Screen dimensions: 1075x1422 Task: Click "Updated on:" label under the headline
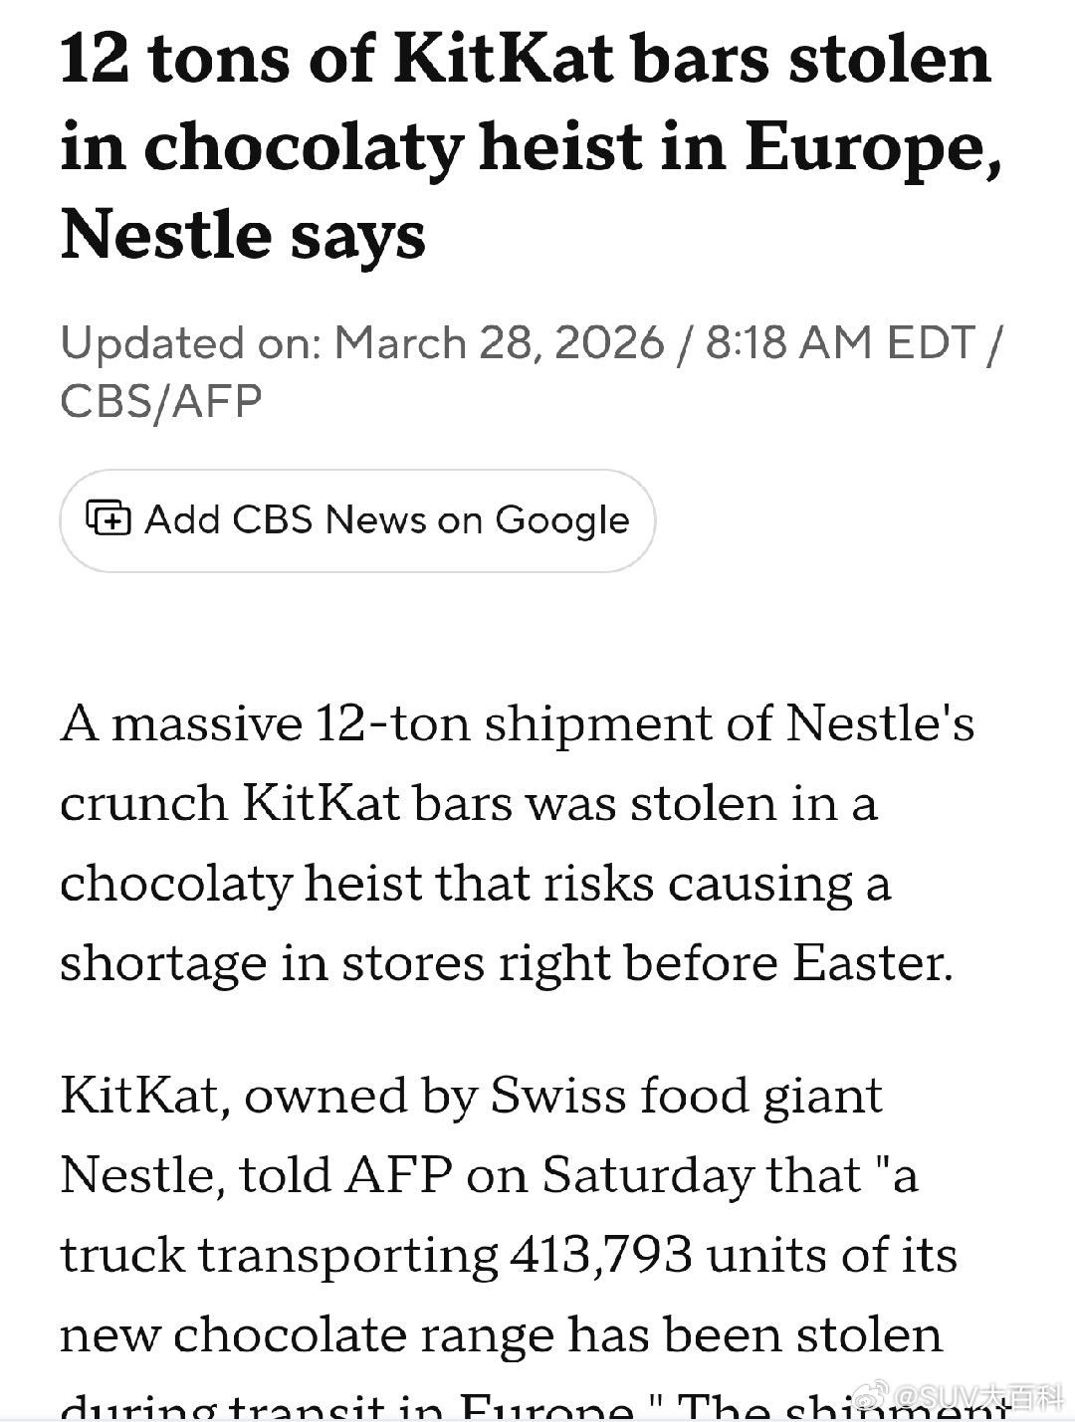[191, 343]
